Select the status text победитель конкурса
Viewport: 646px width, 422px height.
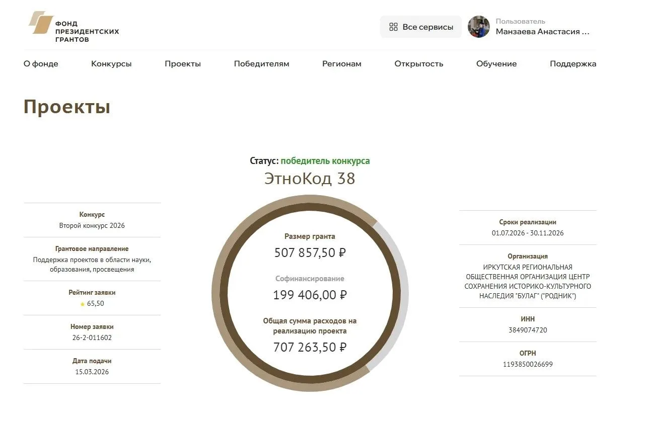pos(325,161)
